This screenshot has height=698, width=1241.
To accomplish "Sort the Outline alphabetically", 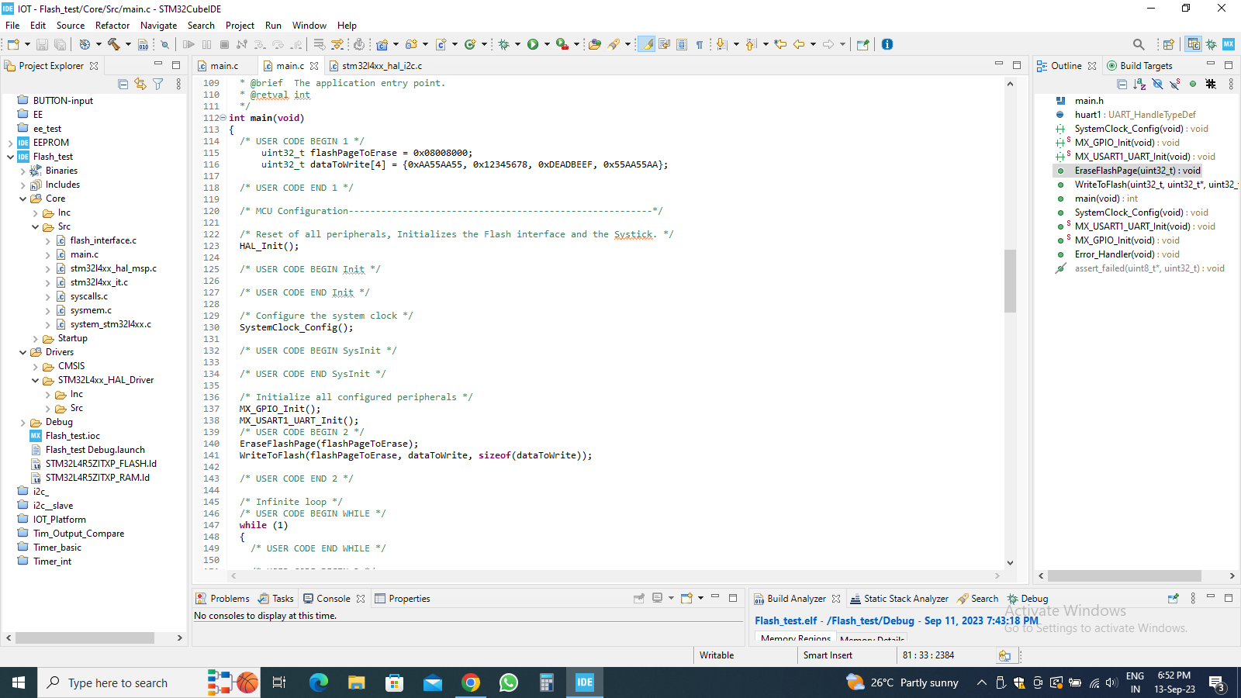I will 1139,84.
